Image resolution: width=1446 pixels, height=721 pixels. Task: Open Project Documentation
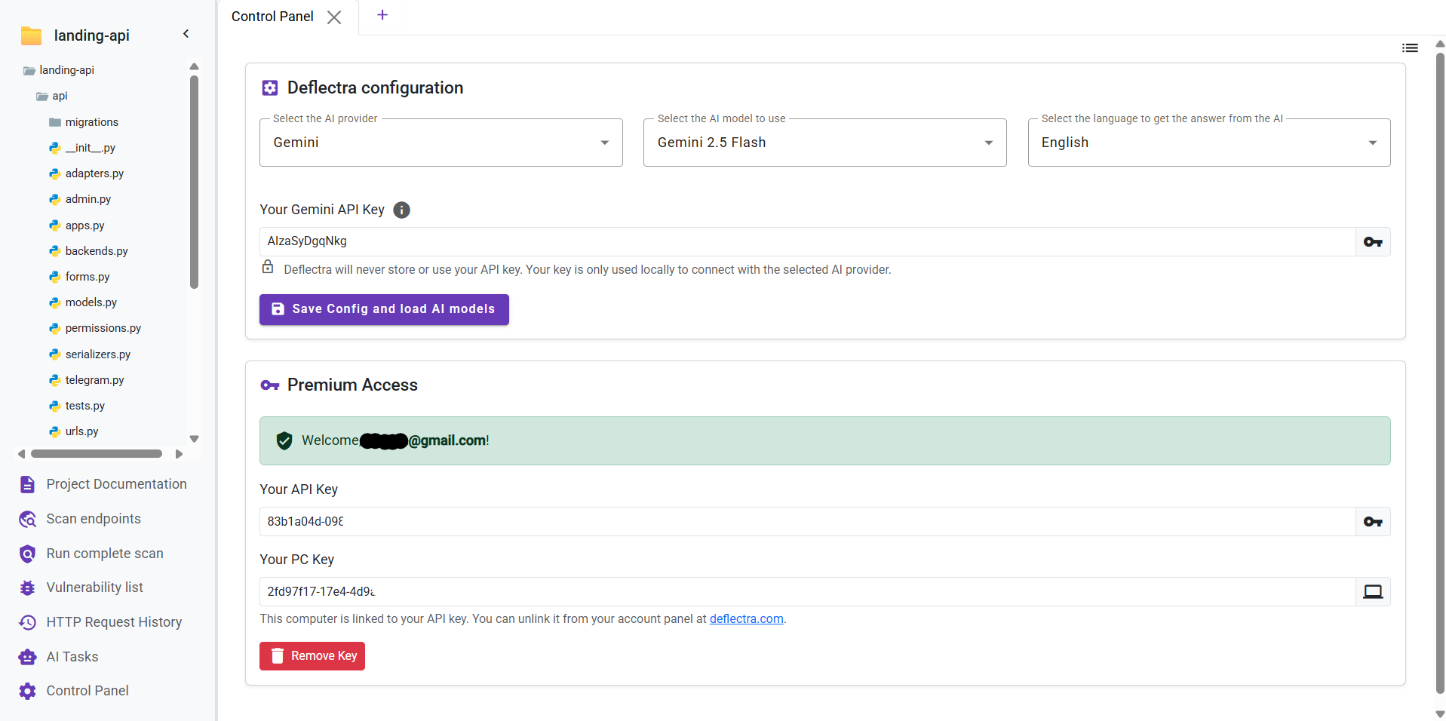(116, 484)
